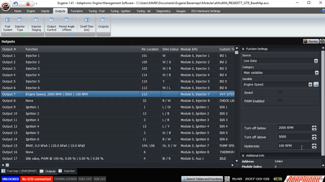Viewport: 325px width, 182px height.
Task: Click the undo arrow in title bar
Action: 15,4
